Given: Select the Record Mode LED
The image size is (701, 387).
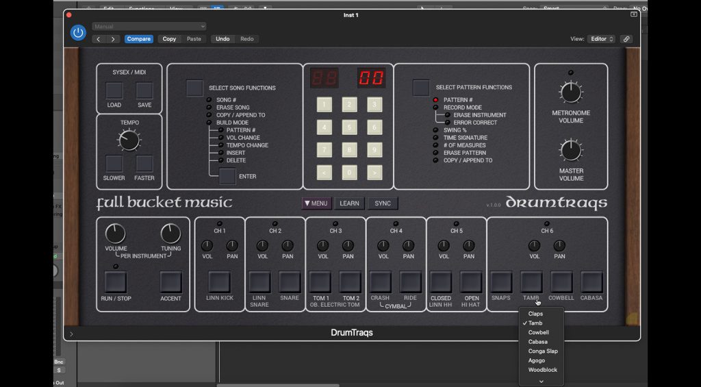Looking at the screenshot, I should point(435,108).
